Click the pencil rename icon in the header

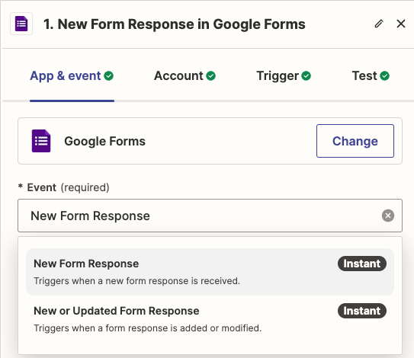point(379,24)
